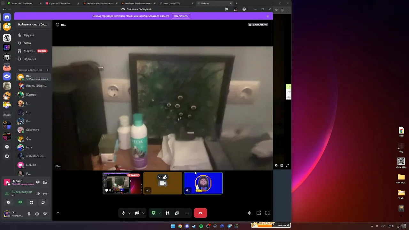This screenshot has width=409, height=230.
Task: Deafen with the headphones icon in user panel
Action: pos(37,214)
